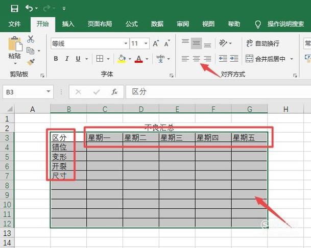Align text to the left
This screenshot has width=311, height=248.
[185, 59]
